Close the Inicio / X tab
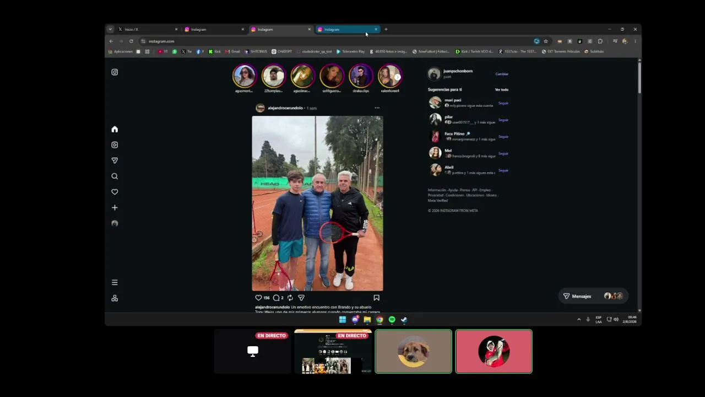 tap(176, 29)
